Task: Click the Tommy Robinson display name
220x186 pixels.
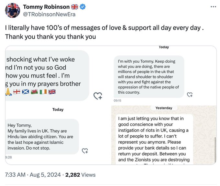Action: (x=46, y=7)
